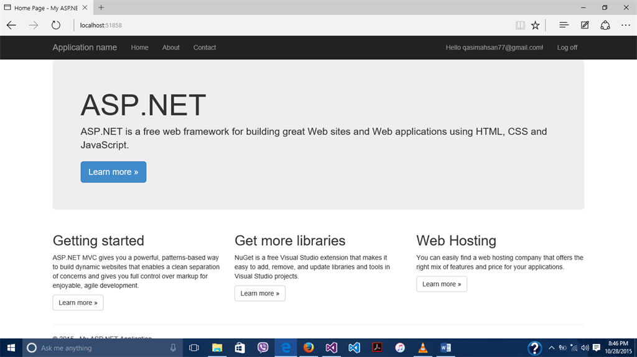Click the Cortana microphone icon
This screenshot has height=357, width=637.
click(173, 348)
